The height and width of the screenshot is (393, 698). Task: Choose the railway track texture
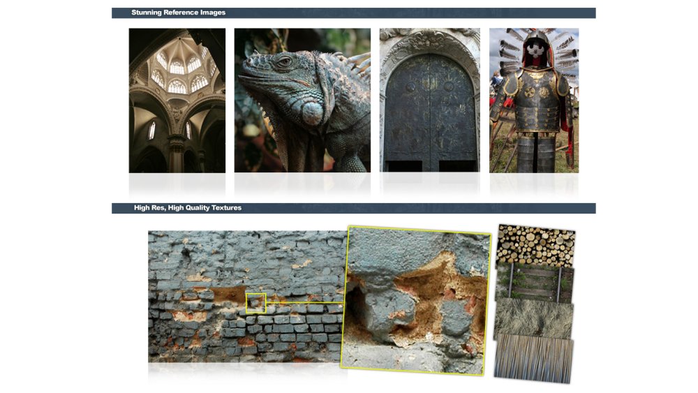pos(535,283)
